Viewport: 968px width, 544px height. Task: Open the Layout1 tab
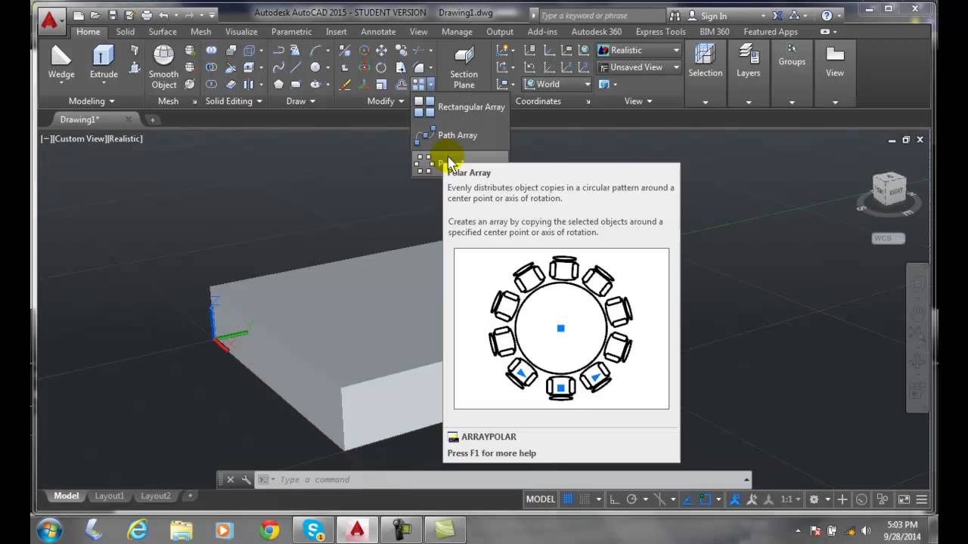point(109,496)
